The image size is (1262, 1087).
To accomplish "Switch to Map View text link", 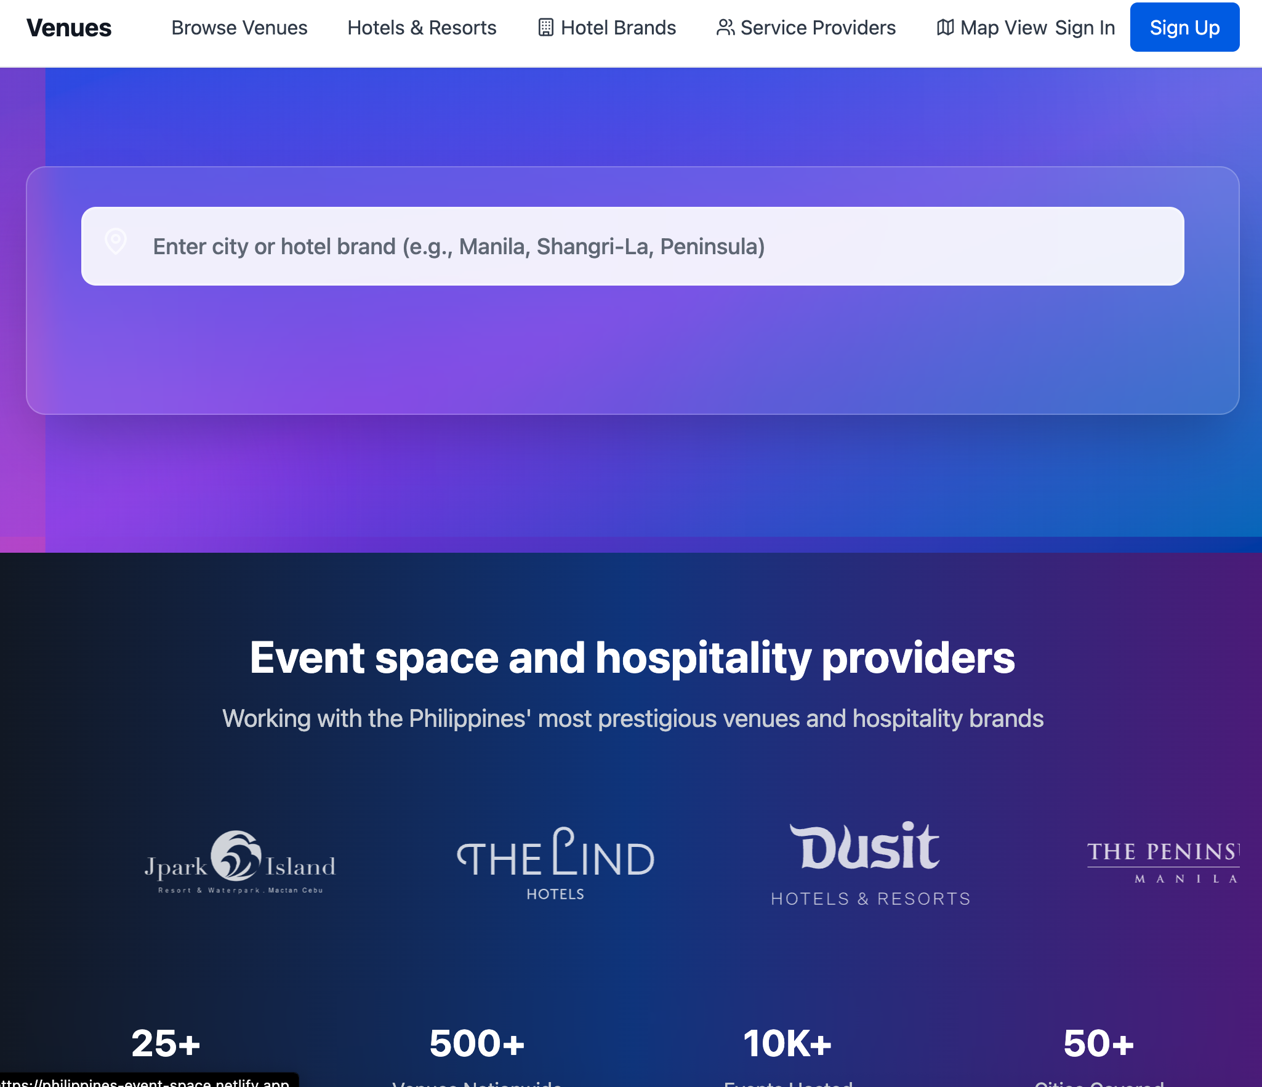I will coord(1003,28).
